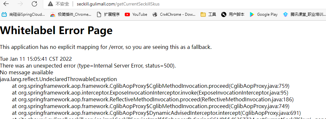Open the 尚硅谷SpringCloud bookmark

point(23,14)
